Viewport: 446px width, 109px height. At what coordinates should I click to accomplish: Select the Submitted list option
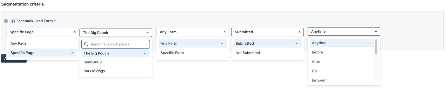point(267,43)
